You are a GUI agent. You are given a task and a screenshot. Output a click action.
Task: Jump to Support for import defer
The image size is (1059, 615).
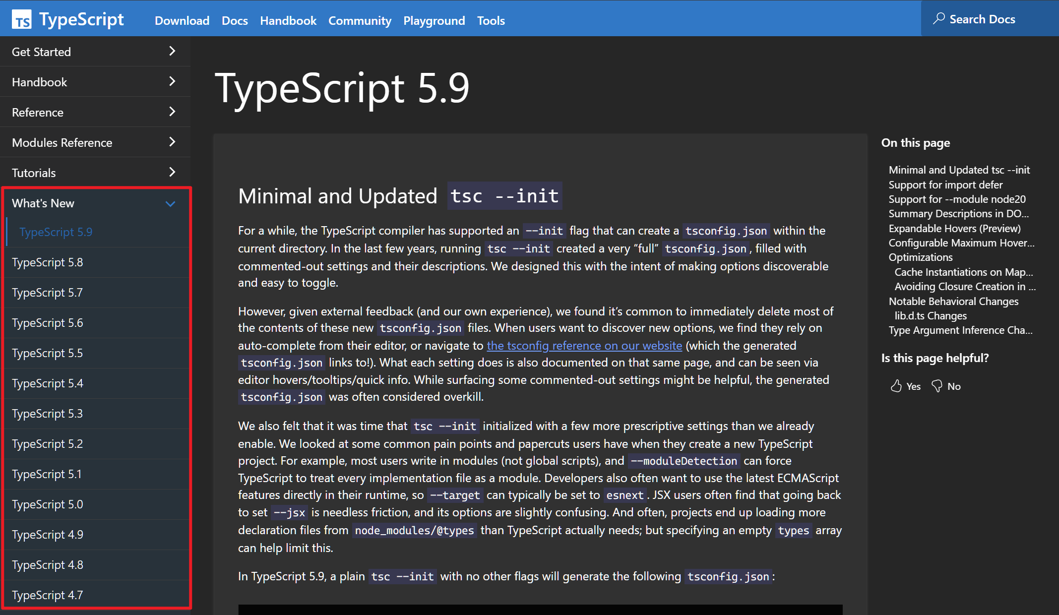[945, 184]
